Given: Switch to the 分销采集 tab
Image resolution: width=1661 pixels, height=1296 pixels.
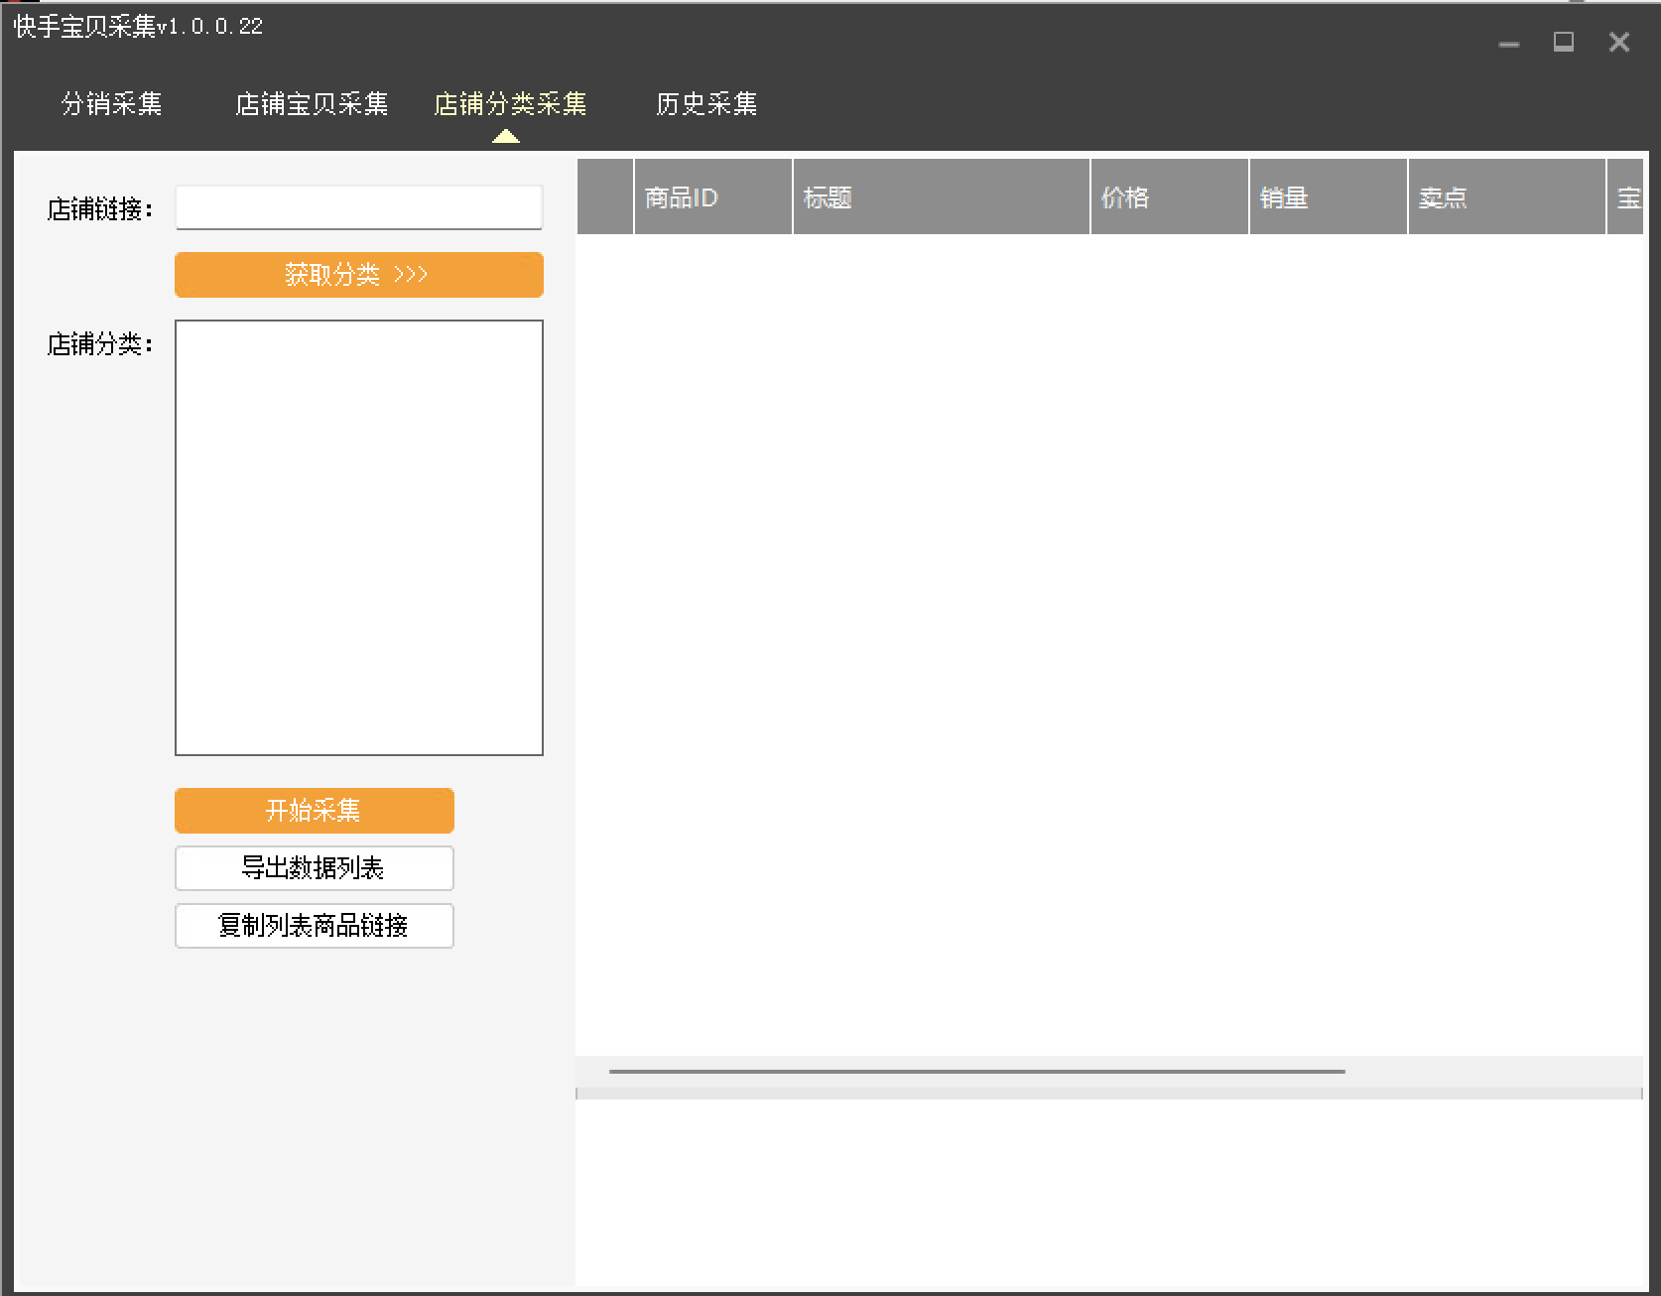Looking at the screenshot, I should (112, 104).
